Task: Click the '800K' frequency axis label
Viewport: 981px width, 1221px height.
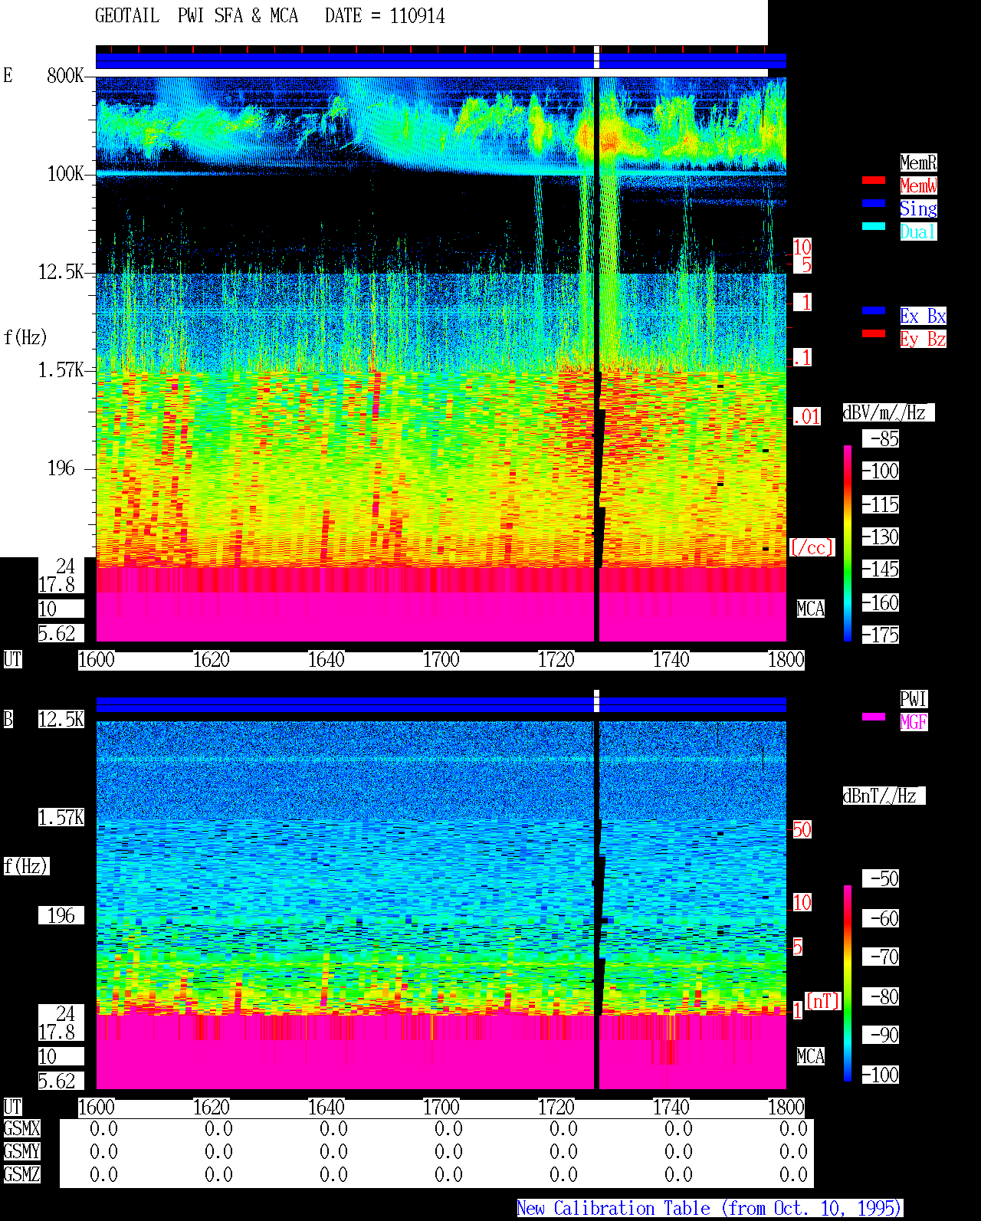Action: point(65,75)
